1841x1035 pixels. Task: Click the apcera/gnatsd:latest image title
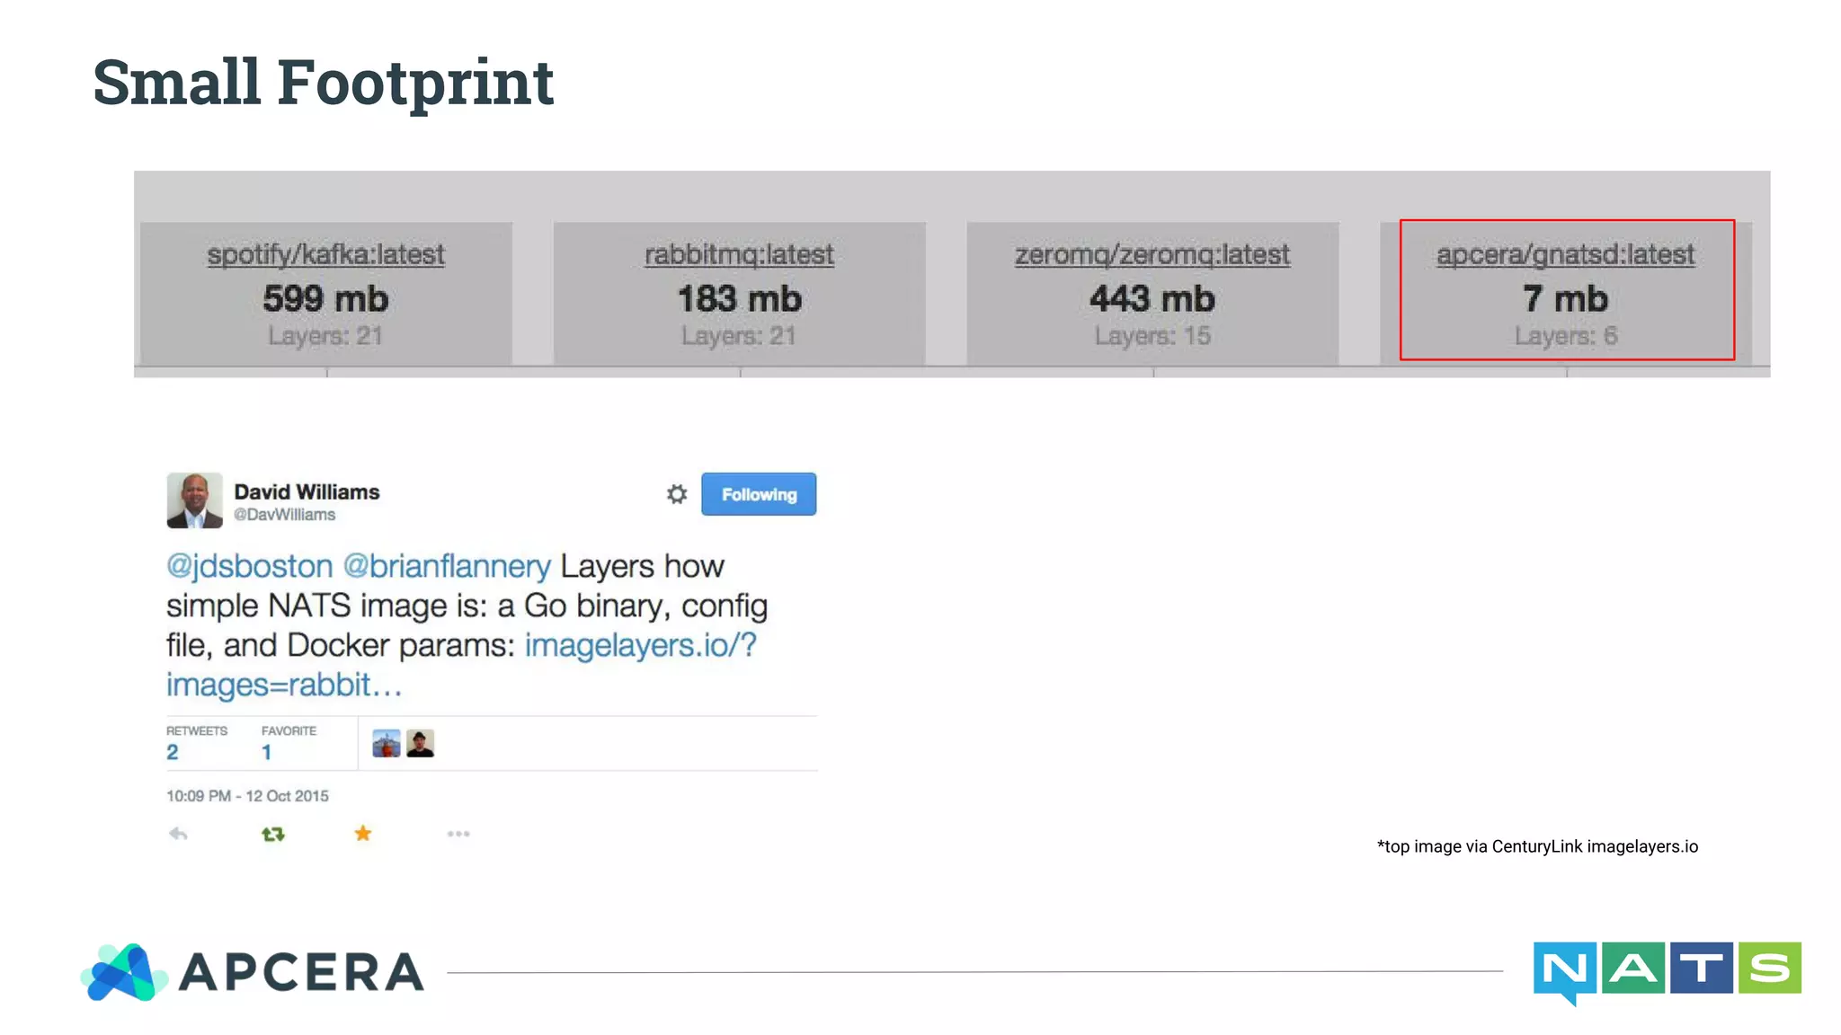click(1565, 254)
